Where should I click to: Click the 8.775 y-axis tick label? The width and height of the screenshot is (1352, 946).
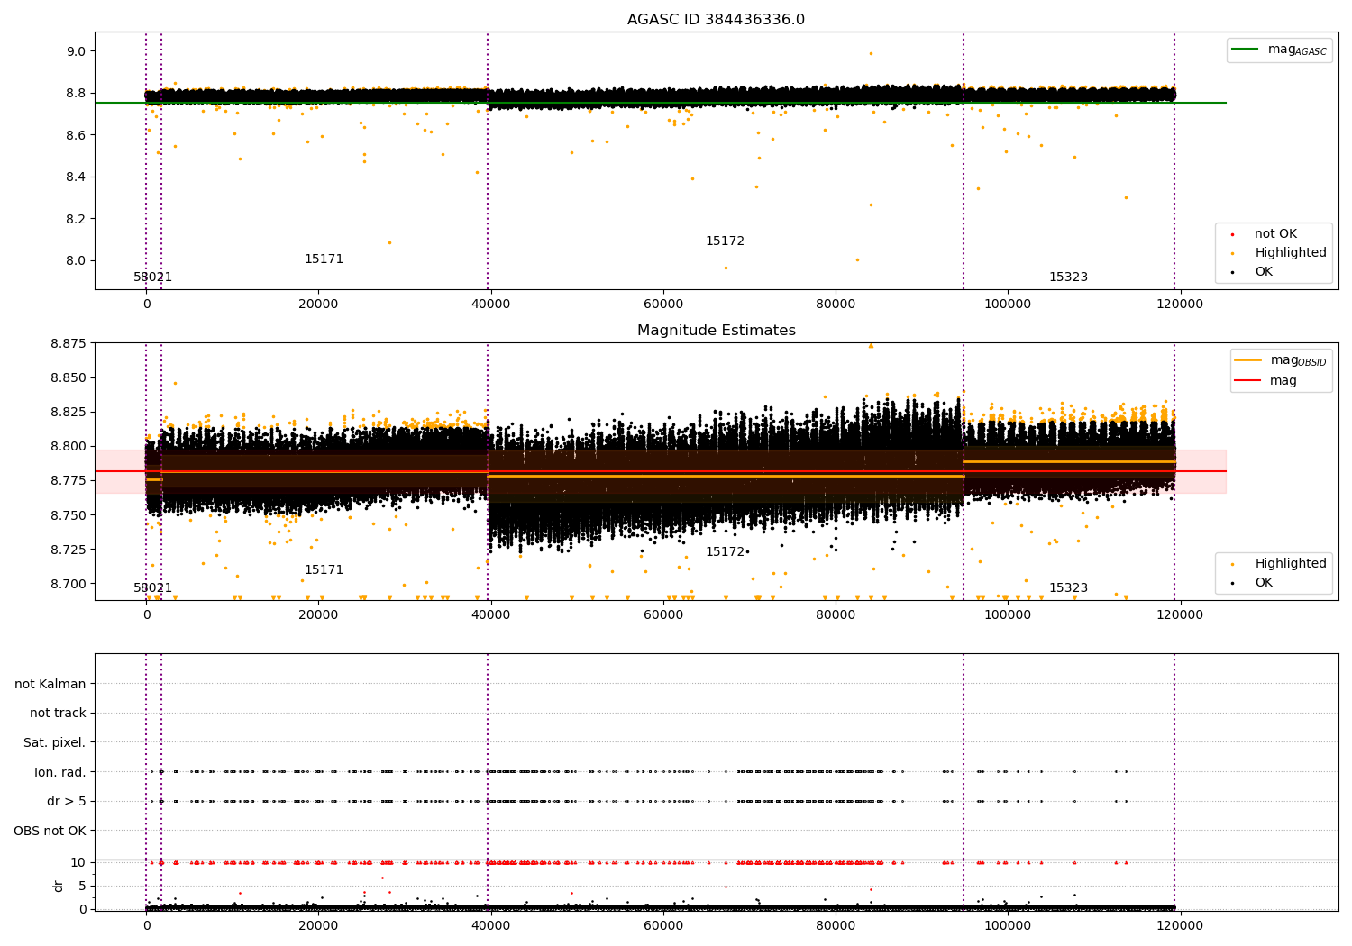[69, 481]
